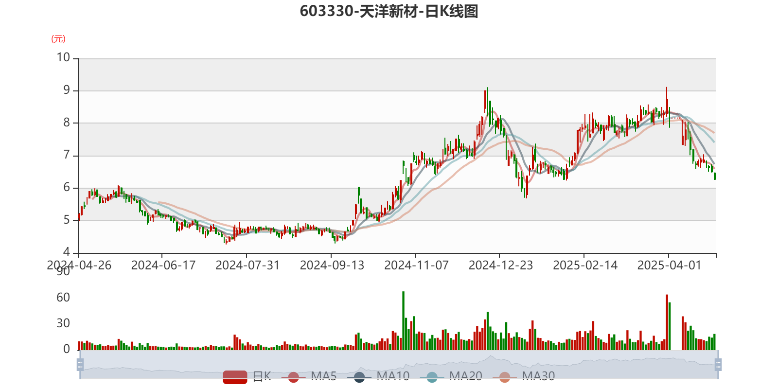The height and width of the screenshot is (389, 778).
Task: Toggle the MA10 legend circle marker
Action: tap(359, 377)
